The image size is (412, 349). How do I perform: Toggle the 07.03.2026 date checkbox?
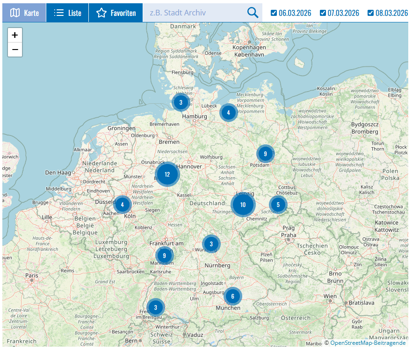click(323, 13)
